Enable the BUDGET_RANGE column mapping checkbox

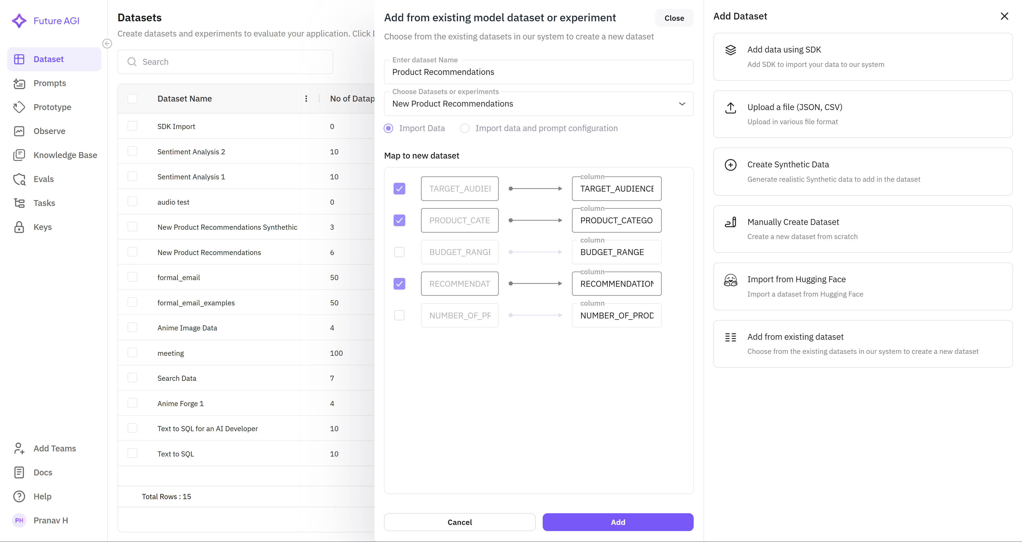399,252
